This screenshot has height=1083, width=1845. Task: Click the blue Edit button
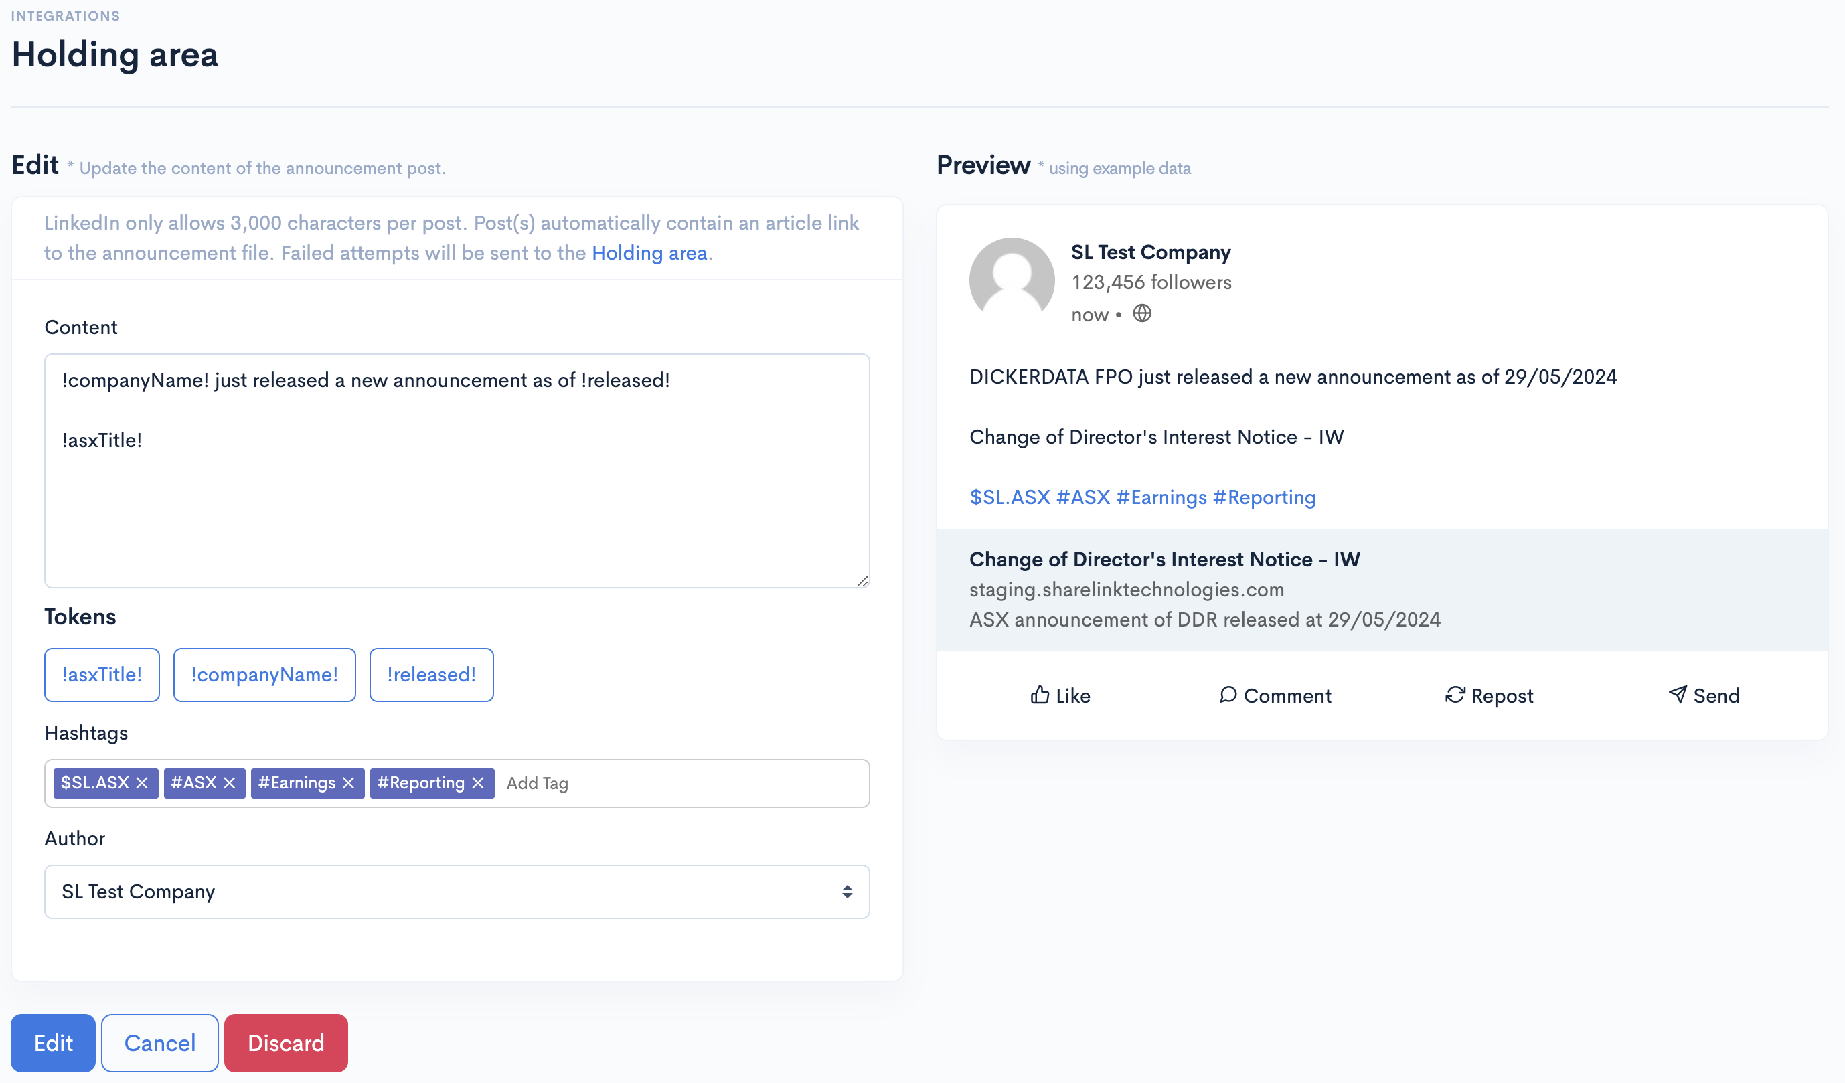(x=53, y=1043)
